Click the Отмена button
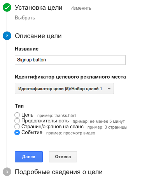The height and width of the screenshot is (183, 147). (x=63, y=157)
